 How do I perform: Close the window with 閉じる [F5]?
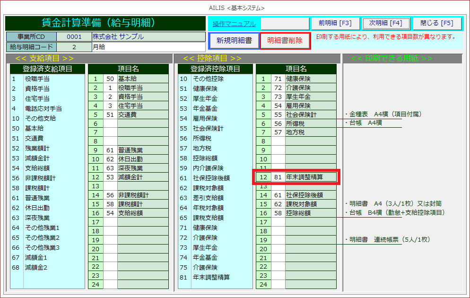tap(437, 23)
